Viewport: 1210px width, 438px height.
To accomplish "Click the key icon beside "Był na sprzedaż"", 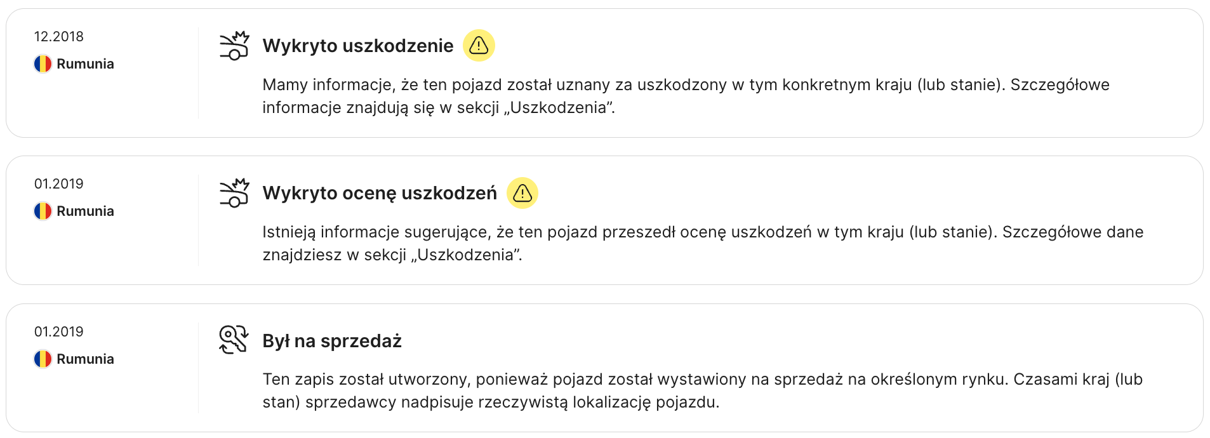I will click(234, 340).
